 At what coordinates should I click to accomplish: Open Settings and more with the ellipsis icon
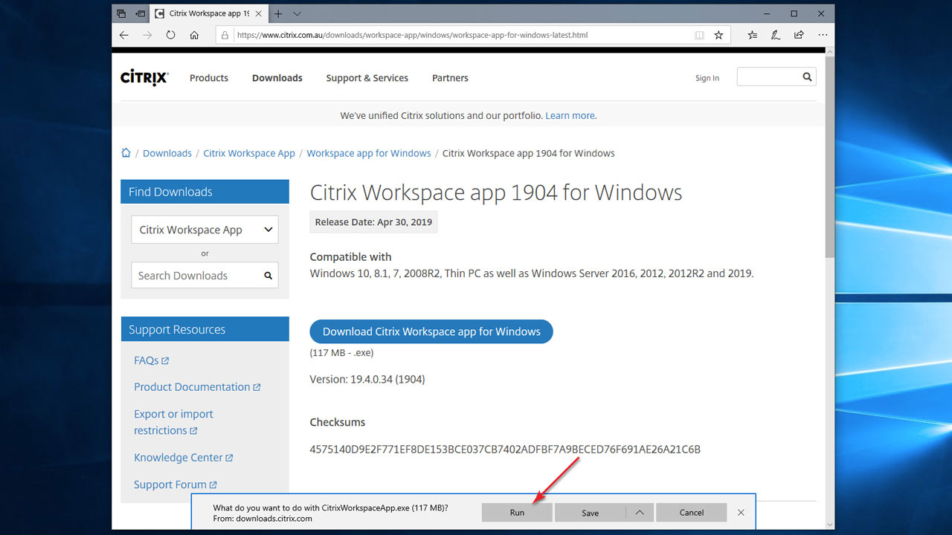pyautogui.click(x=822, y=34)
